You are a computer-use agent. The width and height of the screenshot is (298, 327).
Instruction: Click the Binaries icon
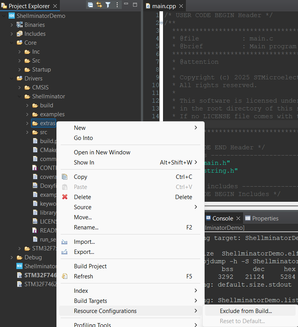[x=19, y=25]
